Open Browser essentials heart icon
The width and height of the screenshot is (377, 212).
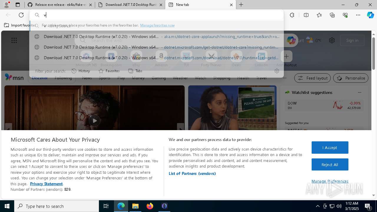[x=345, y=15]
